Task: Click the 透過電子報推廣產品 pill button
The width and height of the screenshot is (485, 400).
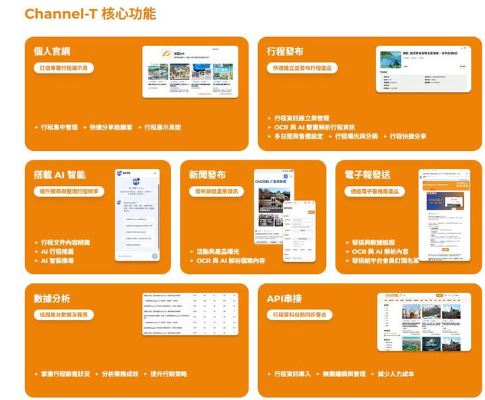Action: point(375,191)
